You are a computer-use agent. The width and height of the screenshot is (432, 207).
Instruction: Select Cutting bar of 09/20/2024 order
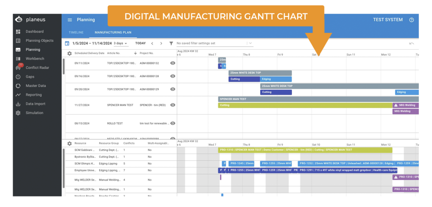click(276, 92)
